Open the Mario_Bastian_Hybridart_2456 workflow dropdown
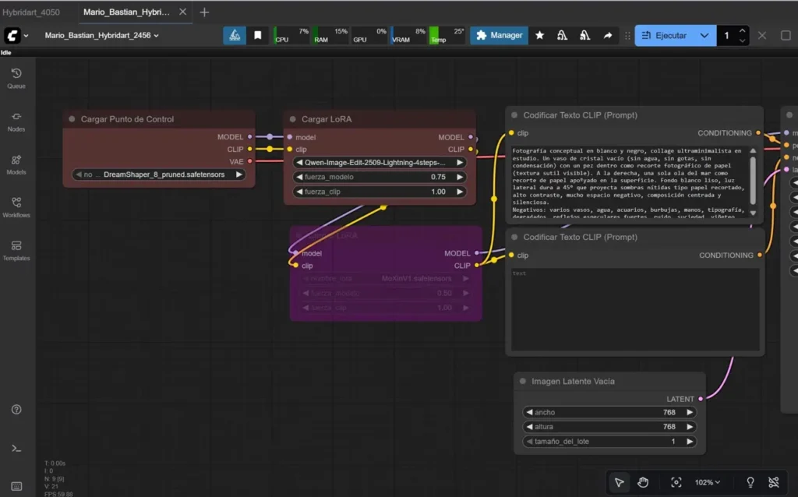 tap(101, 36)
